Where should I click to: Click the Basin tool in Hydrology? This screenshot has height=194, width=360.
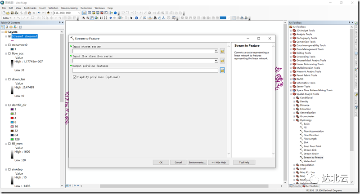click(x=306, y=123)
